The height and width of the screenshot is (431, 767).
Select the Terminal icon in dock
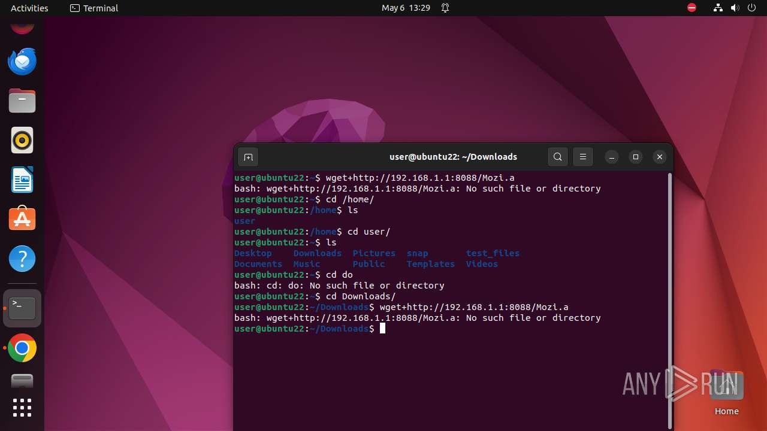(x=22, y=308)
